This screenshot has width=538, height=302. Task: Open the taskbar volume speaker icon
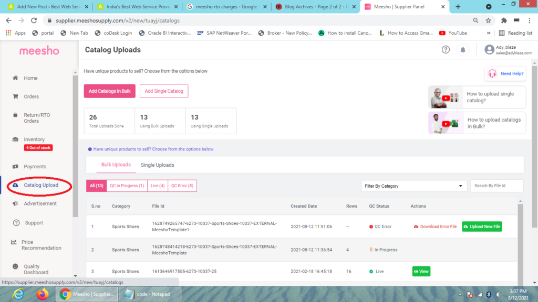(498, 295)
